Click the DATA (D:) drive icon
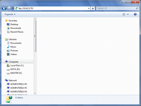141x106 pixels. coord(8,69)
